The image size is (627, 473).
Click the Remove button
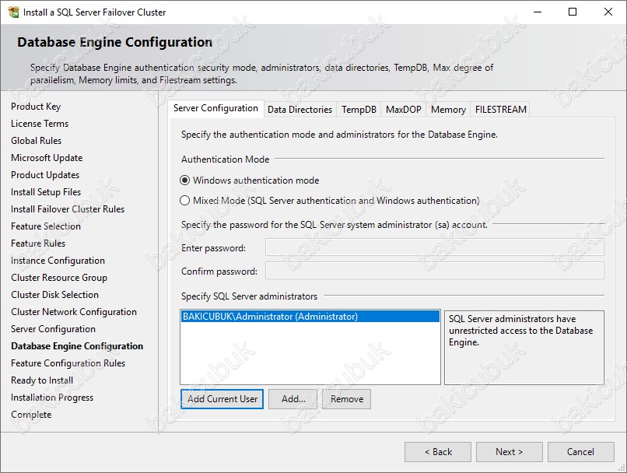click(347, 399)
